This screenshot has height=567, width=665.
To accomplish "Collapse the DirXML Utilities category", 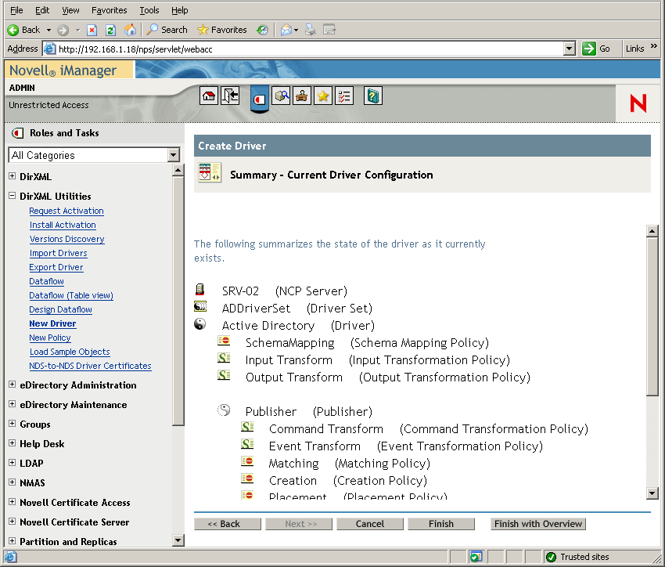I will tap(13, 196).
